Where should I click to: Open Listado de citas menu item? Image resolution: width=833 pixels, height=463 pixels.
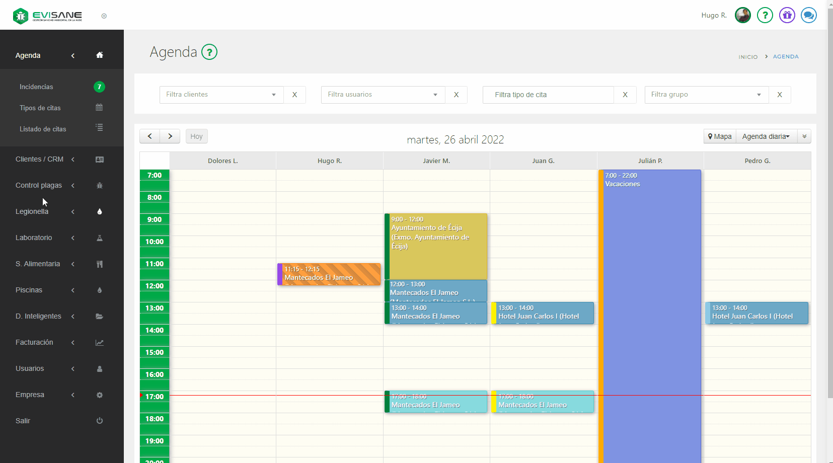[x=43, y=129]
